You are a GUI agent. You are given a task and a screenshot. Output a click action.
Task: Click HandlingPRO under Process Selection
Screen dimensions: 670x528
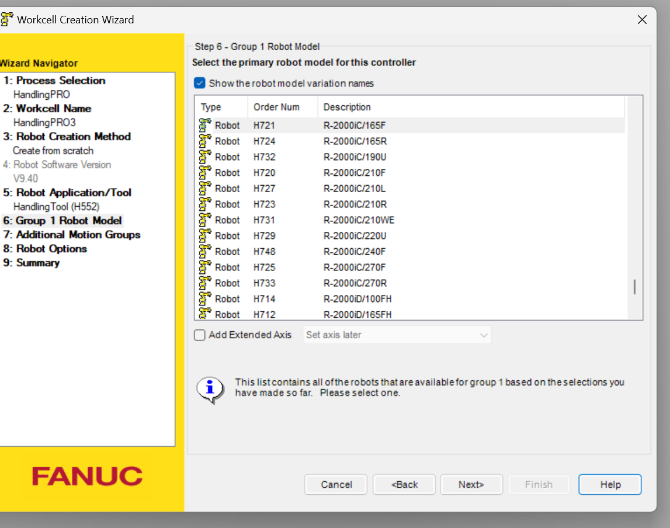point(41,95)
